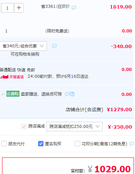Toggle the 运费险 checkbox
The width and height of the screenshot is (135, 174).
tap(2, 94)
